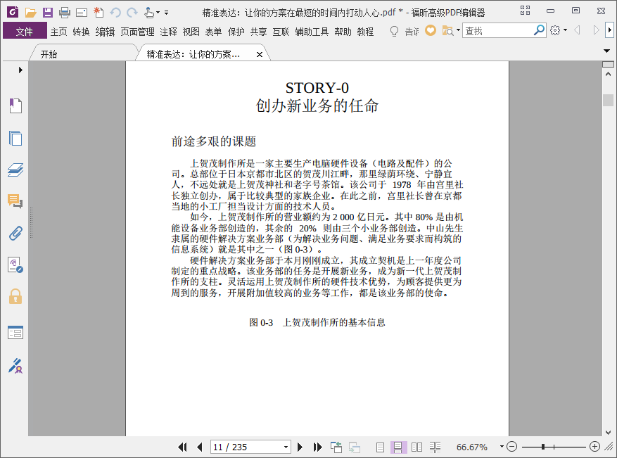The width and height of the screenshot is (617, 458).
Task: Toggle two-page facing view mode
Action: (x=416, y=447)
